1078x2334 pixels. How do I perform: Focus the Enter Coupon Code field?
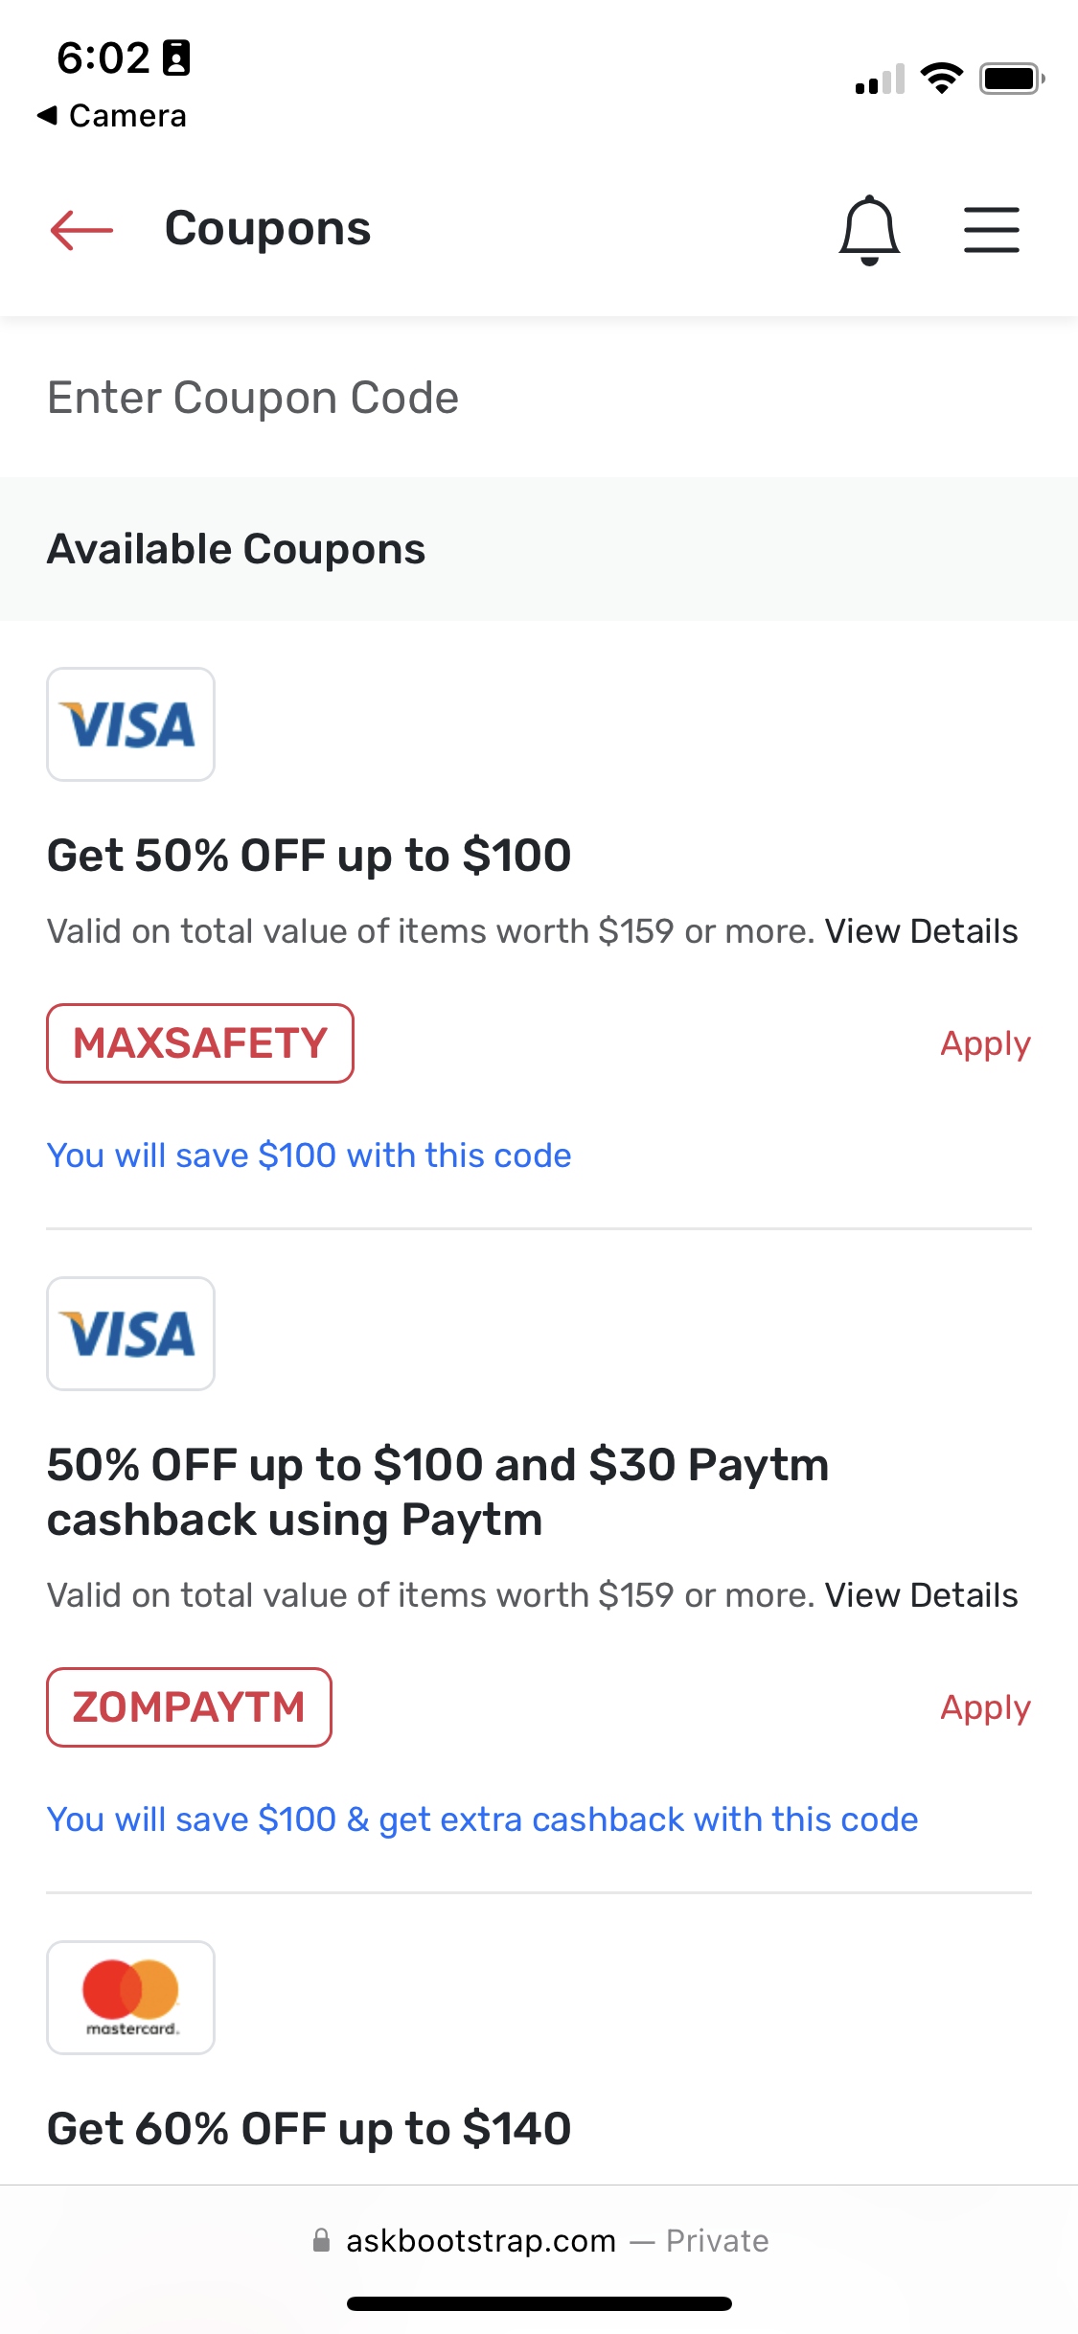click(539, 398)
